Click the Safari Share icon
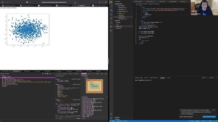 [x=99, y=2]
